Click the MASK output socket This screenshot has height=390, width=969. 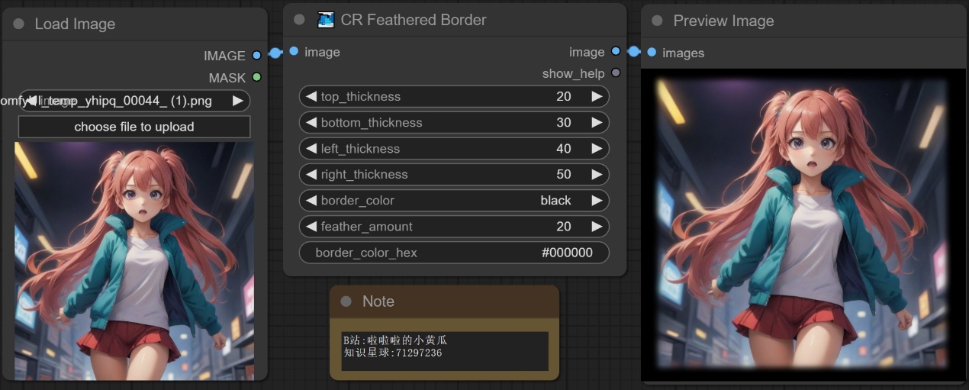tap(256, 77)
